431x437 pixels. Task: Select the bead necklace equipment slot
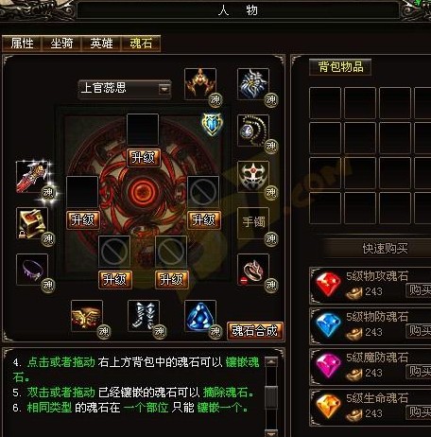[x=253, y=131]
